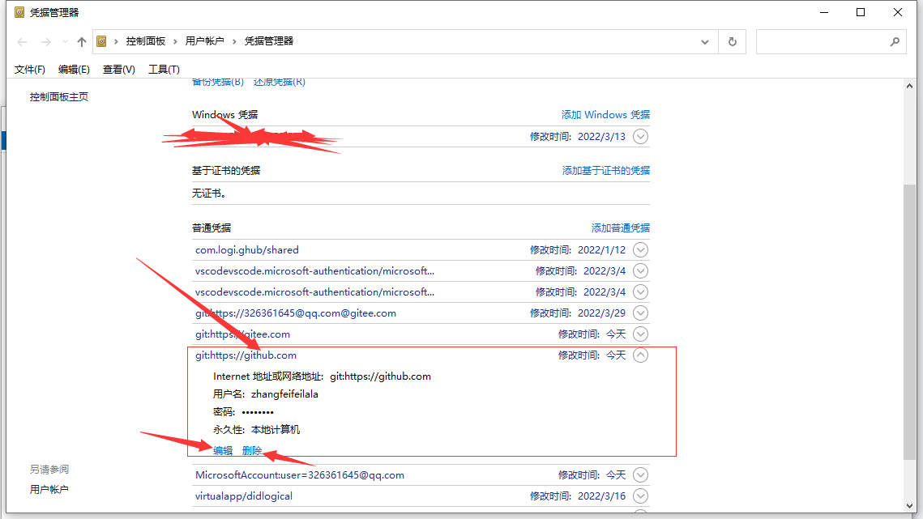Expand the MicrosoftAccount:user credential entry
Image resolution: width=923 pixels, height=519 pixels.
click(x=640, y=474)
